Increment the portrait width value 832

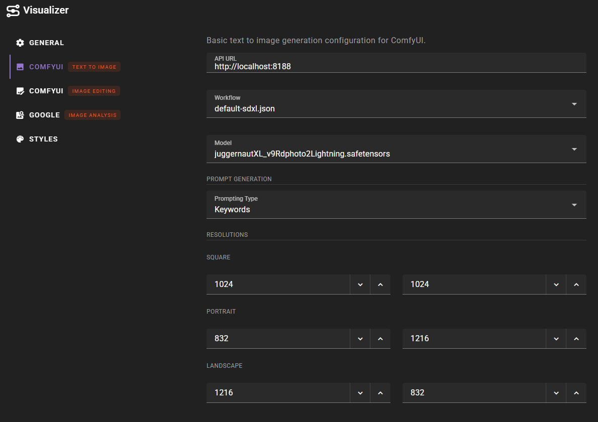[x=380, y=338]
